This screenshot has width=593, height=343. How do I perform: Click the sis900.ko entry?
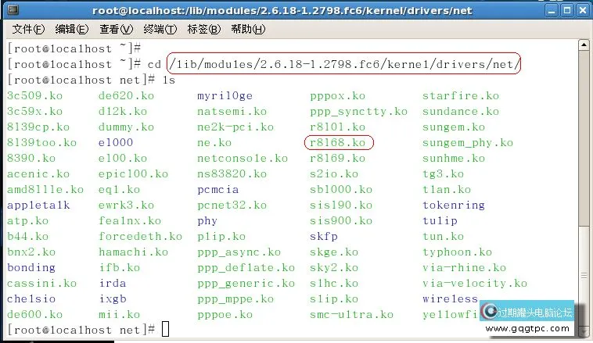(341, 221)
